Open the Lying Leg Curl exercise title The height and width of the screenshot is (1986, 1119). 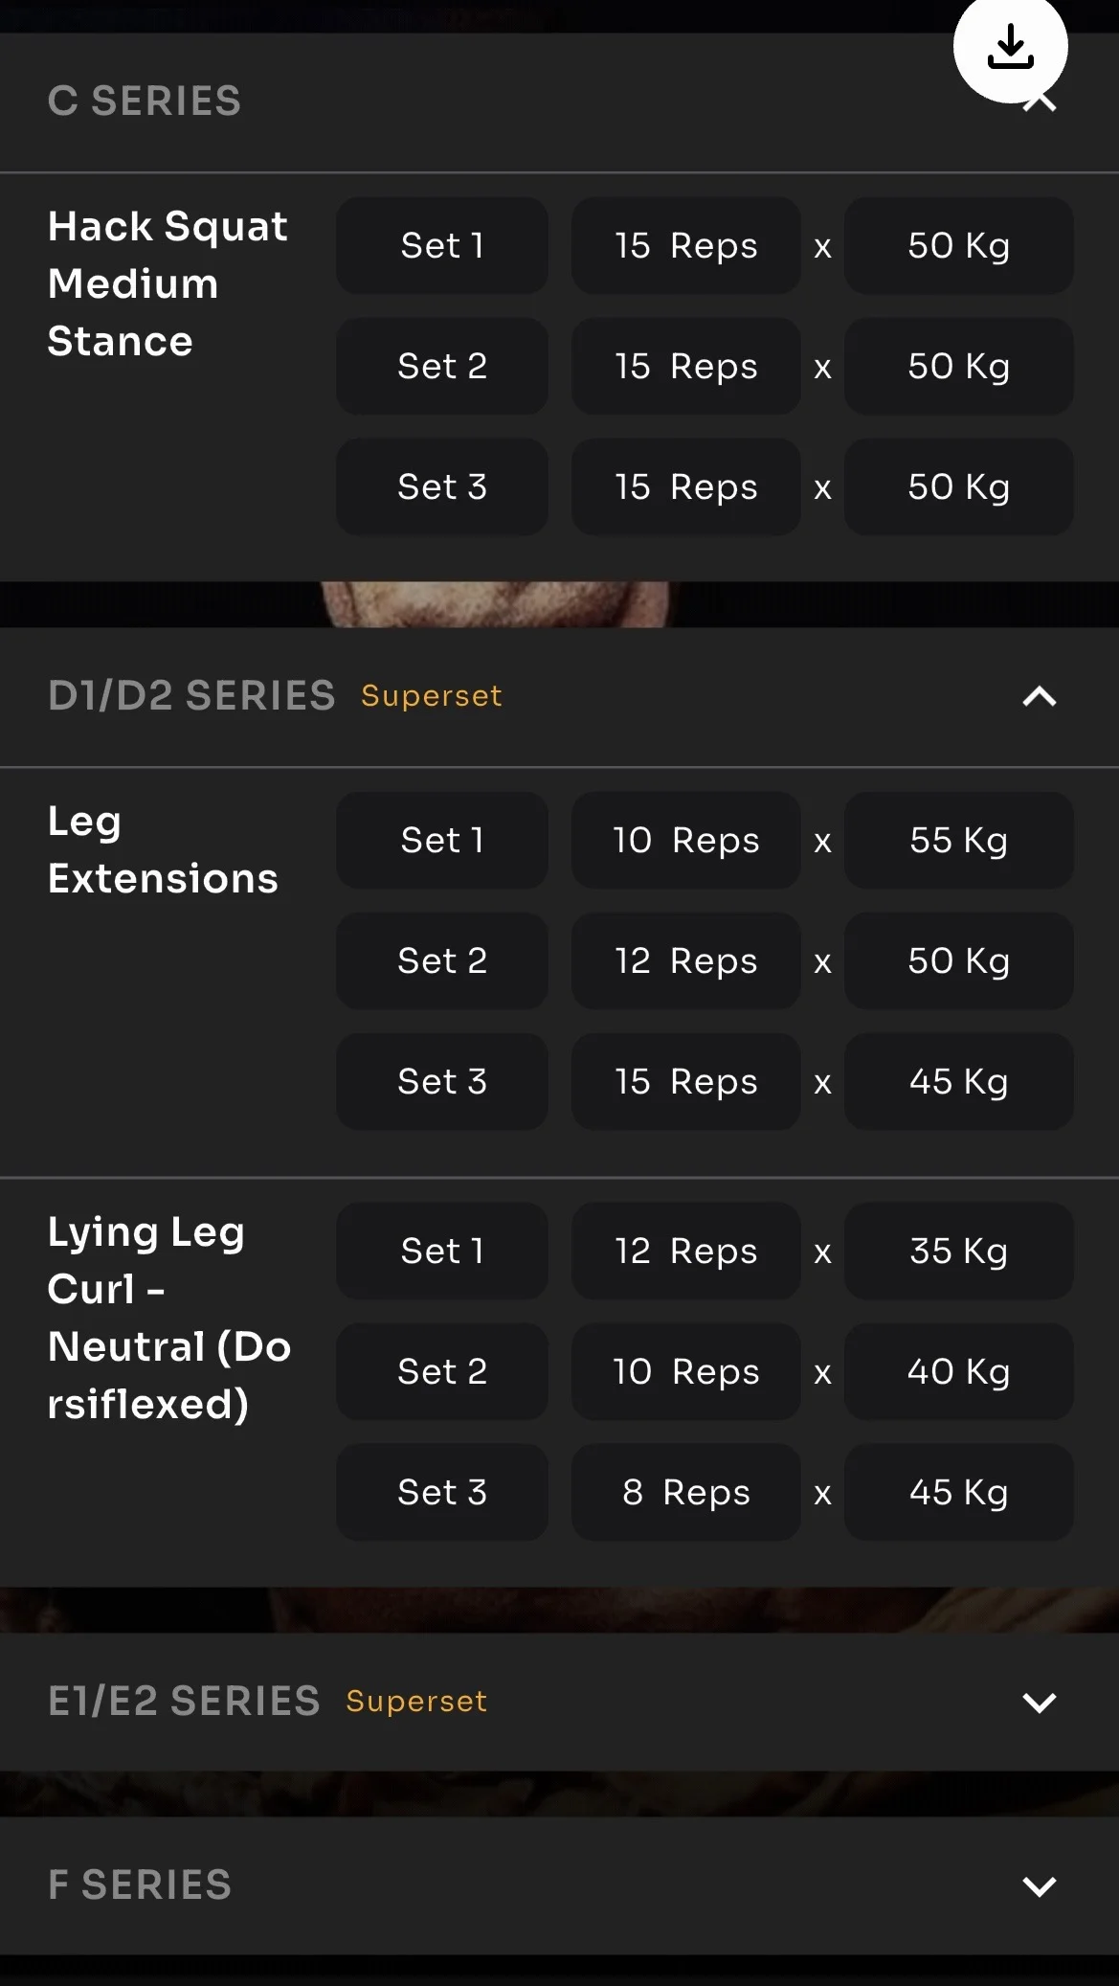pos(168,1318)
